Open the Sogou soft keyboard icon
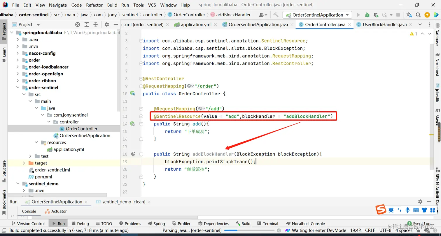The width and height of the screenshot is (441, 236). [416, 210]
